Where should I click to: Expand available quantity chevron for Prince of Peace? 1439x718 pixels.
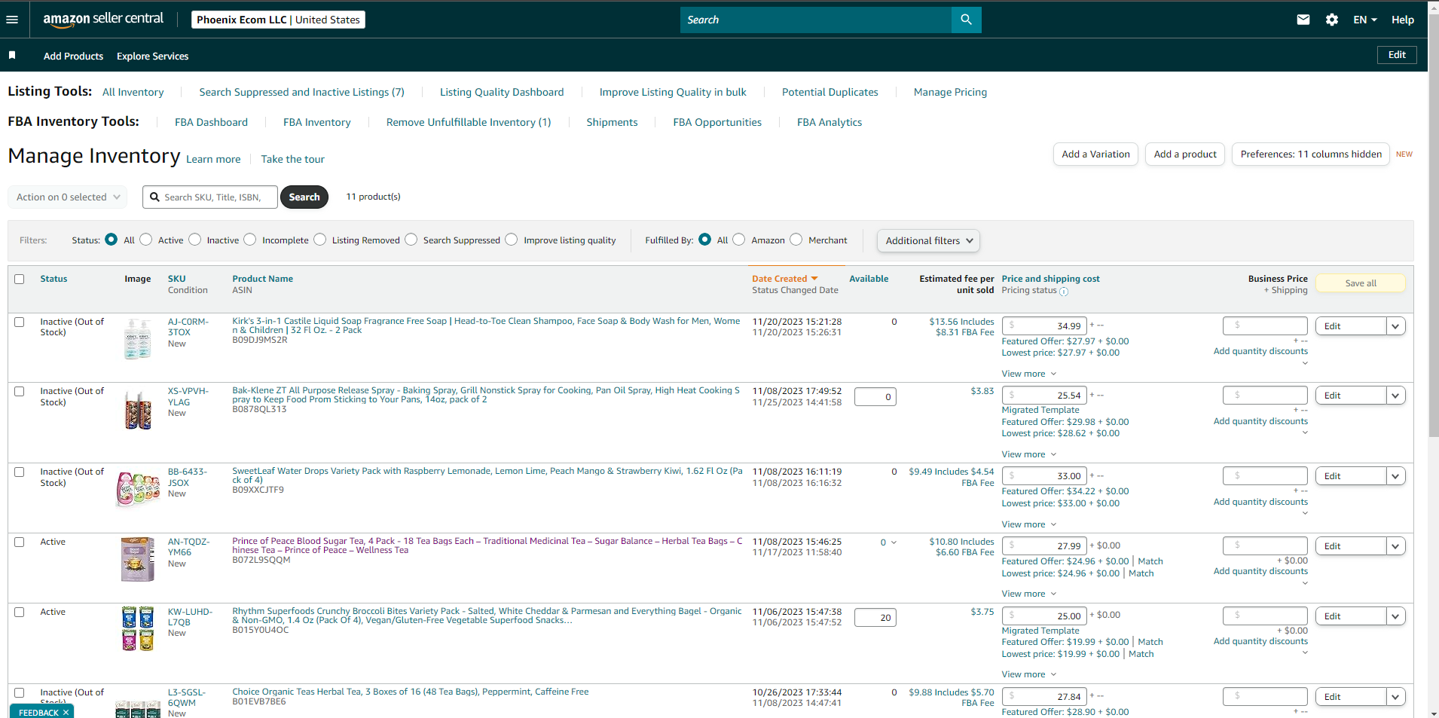click(894, 542)
